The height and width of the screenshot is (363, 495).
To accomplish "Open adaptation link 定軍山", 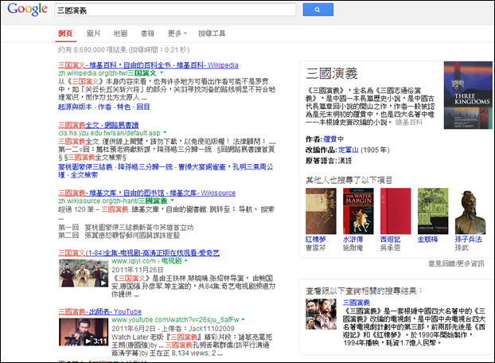I will 349,150.
